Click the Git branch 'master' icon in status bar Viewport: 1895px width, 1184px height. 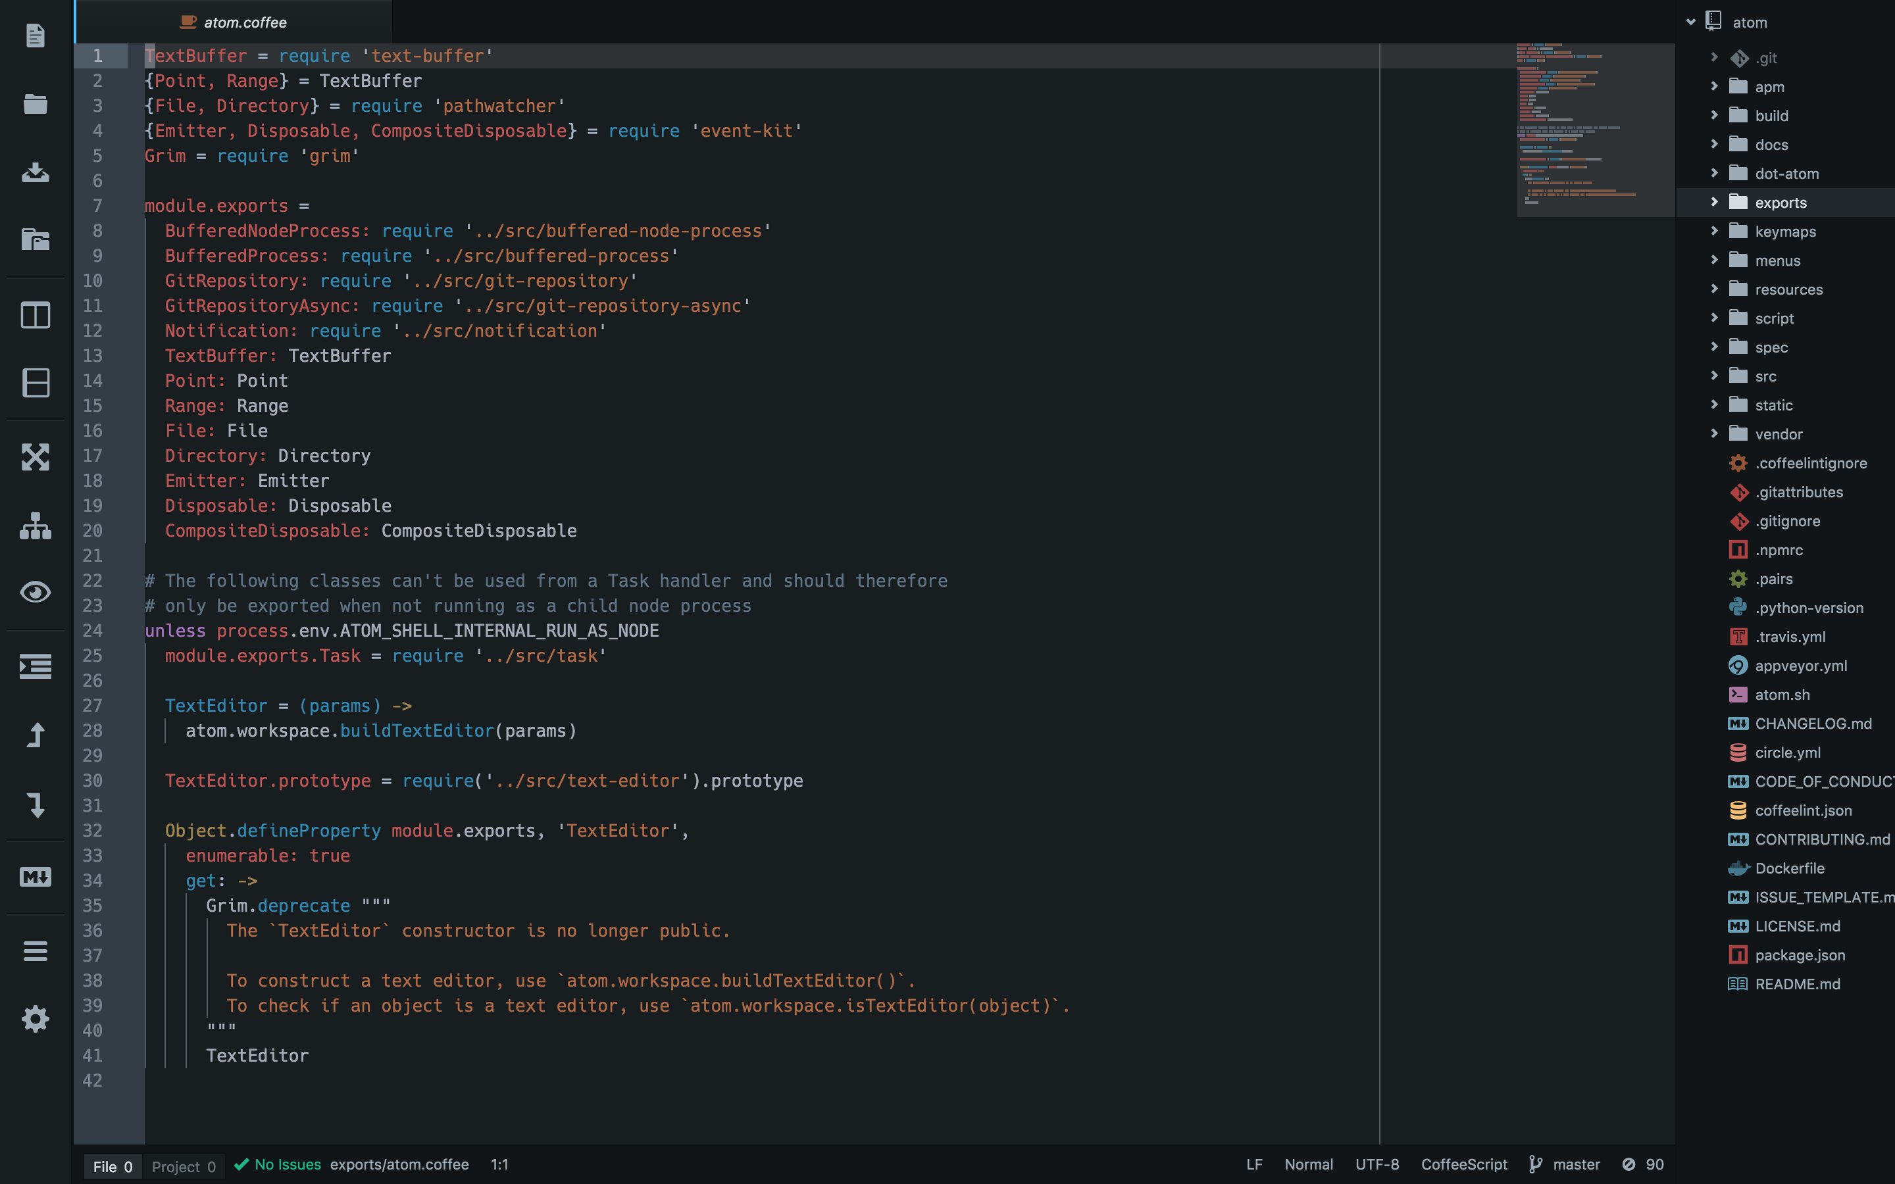[x=1539, y=1165]
